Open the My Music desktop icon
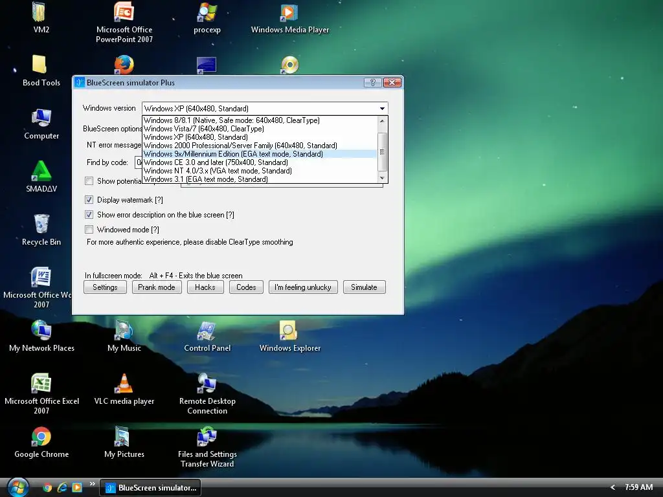This screenshot has width=663, height=497. (124, 336)
